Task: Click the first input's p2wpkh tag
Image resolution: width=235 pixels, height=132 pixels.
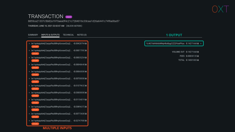Action: tap(35, 47)
